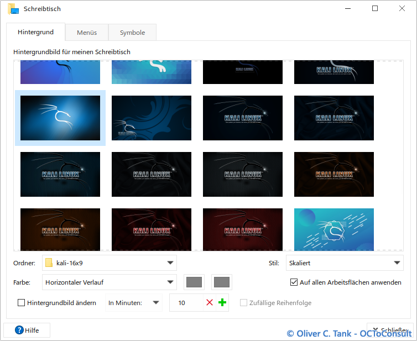Viewport: 417px width, 341px height.
Task: Toggle the Zufällige Reihenfolge checkbox
Action: pyautogui.click(x=243, y=303)
